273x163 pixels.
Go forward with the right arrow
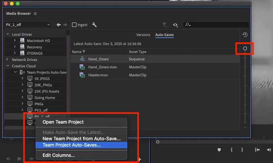tap(65, 25)
